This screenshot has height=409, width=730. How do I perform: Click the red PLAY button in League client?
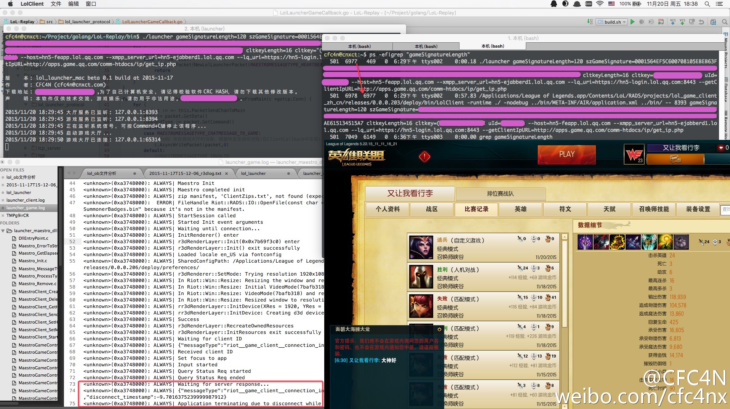click(567, 154)
